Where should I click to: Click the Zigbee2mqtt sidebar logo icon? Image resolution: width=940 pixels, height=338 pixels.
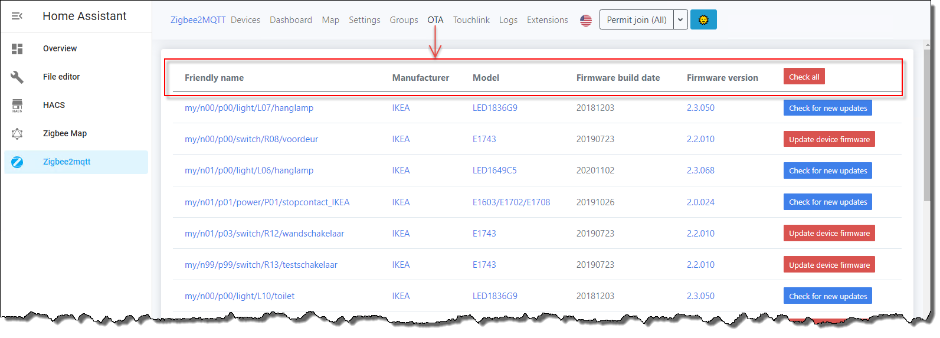[x=17, y=162]
